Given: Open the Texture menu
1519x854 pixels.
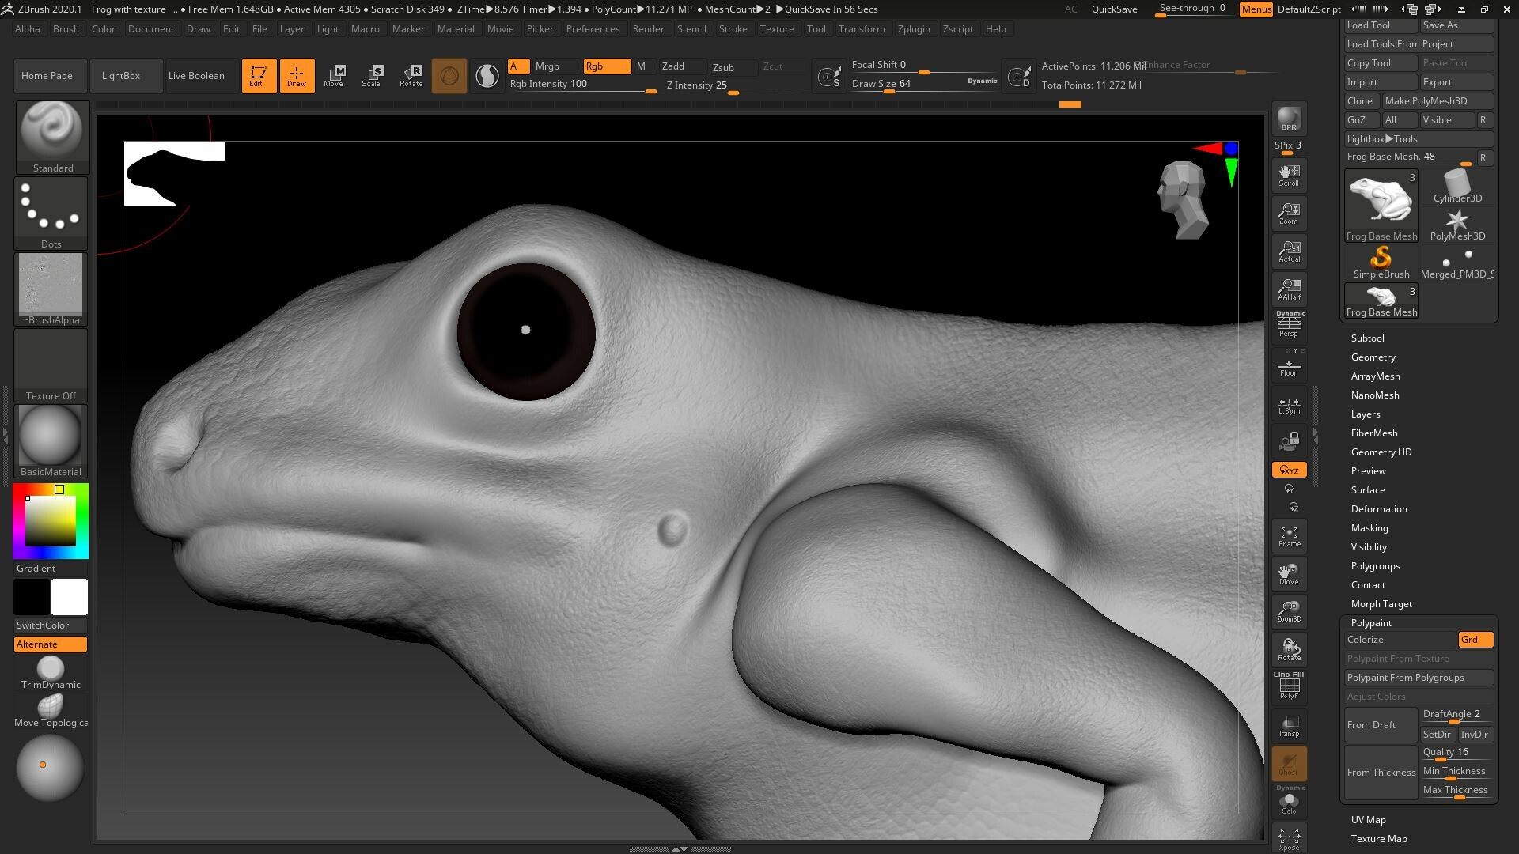Looking at the screenshot, I should 777,29.
